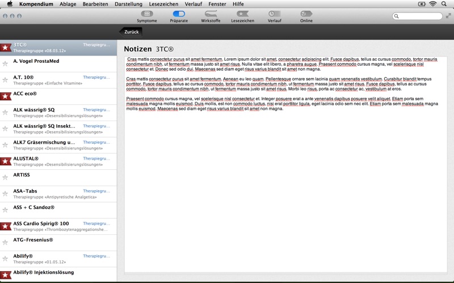This screenshot has height=283, width=454.
Task: Open the battery status menu
Action: tap(422, 4)
